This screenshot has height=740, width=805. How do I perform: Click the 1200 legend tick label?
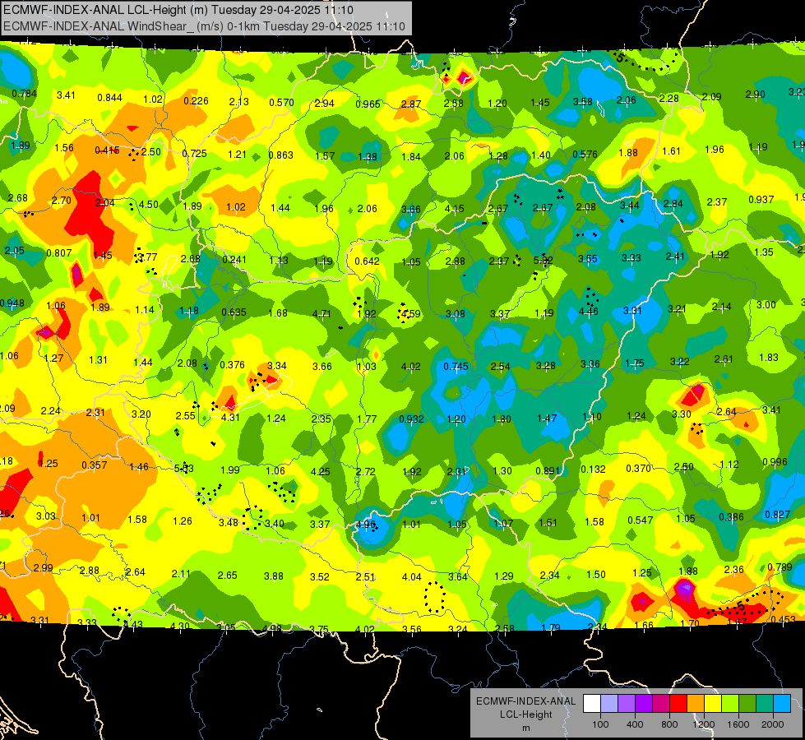pyautogui.click(x=704, y=724)
